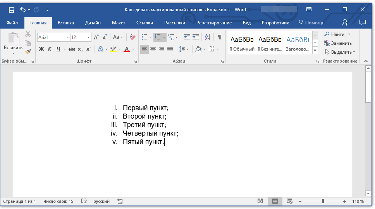The width and height of the screenshot is (375, 209).
Task: Open the font size dropdown
Action: tap(89, 37)
